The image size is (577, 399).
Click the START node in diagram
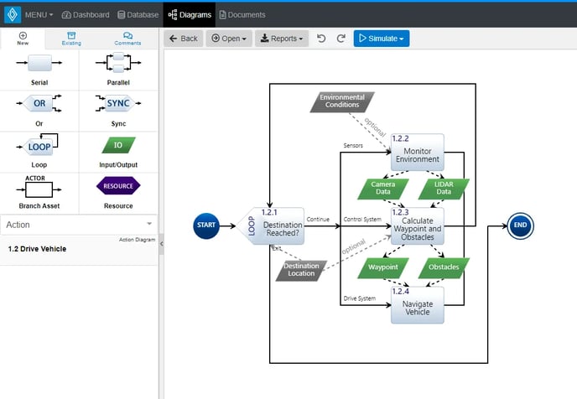tap(206, 226)
